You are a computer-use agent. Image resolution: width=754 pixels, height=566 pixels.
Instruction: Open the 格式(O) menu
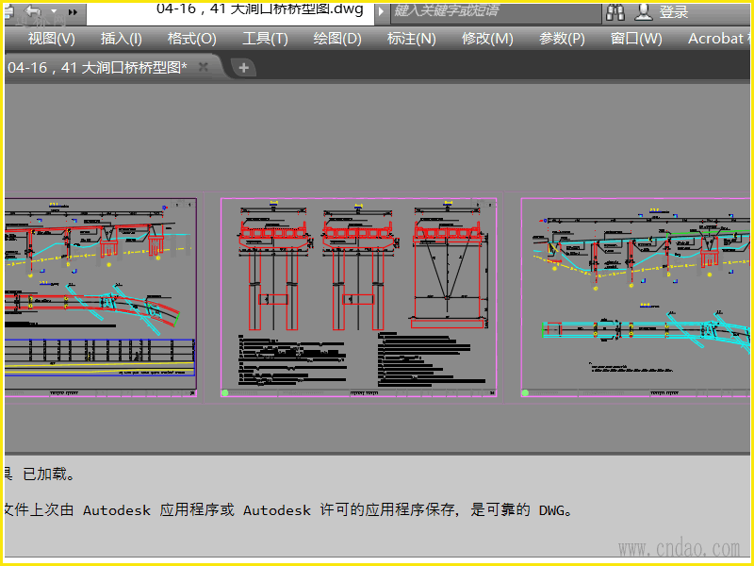click(x=191, y=39)
